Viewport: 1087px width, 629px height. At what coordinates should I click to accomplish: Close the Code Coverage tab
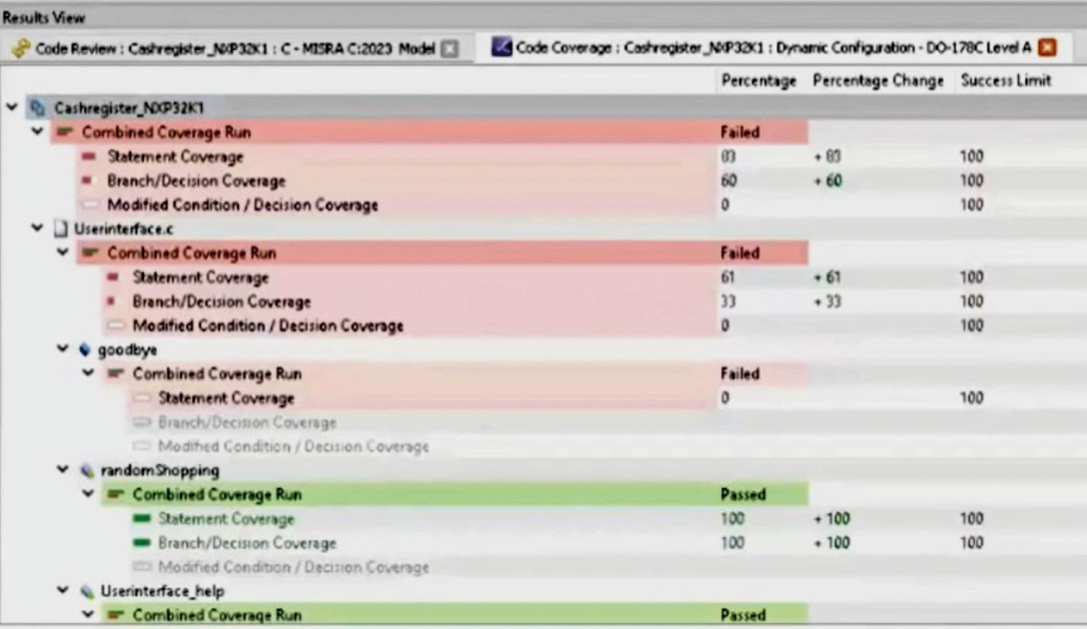click(1047, 48)
